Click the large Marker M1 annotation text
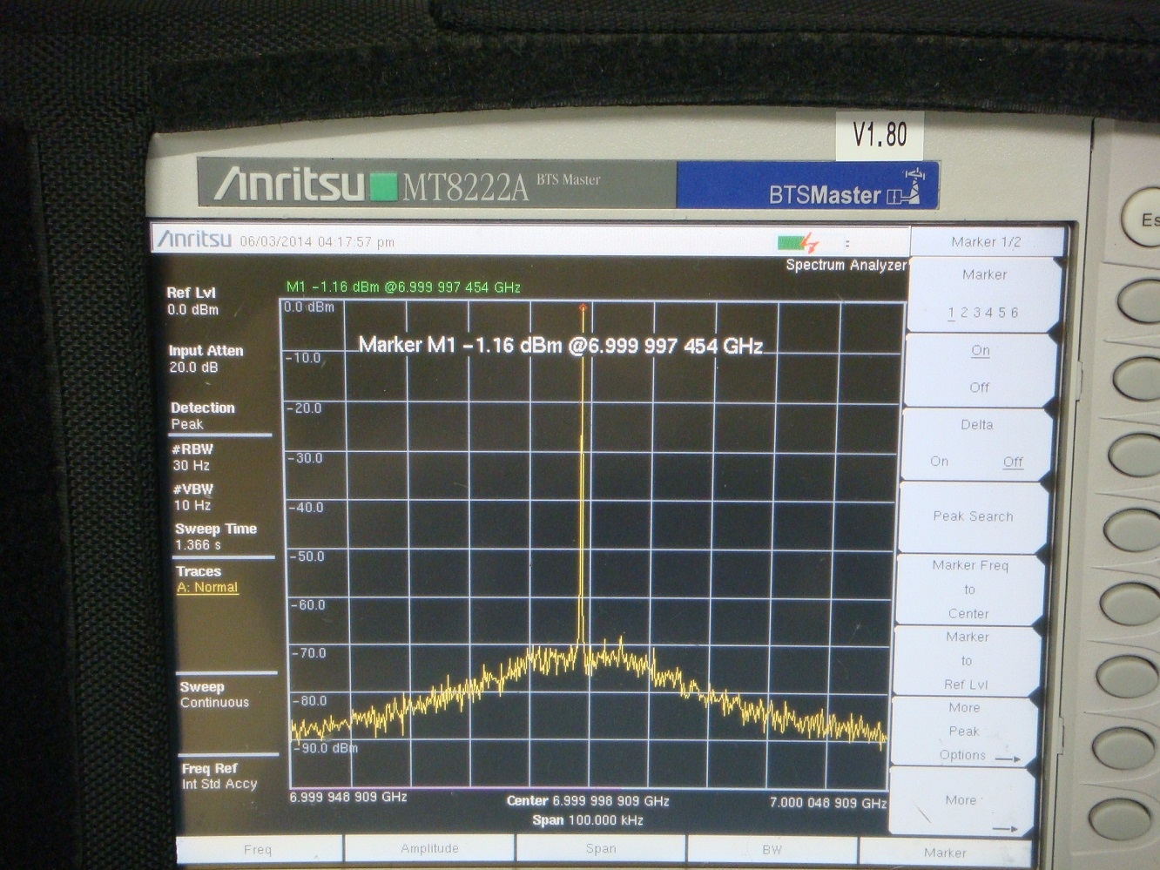 (x=561, y=346)
